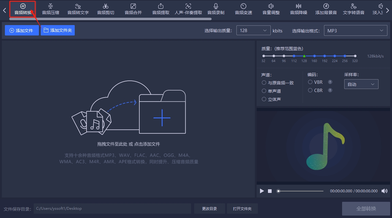The width and height of the screenshot is (392, 218).
Task: Set quality slider to 160
Action: coord(314,56)
